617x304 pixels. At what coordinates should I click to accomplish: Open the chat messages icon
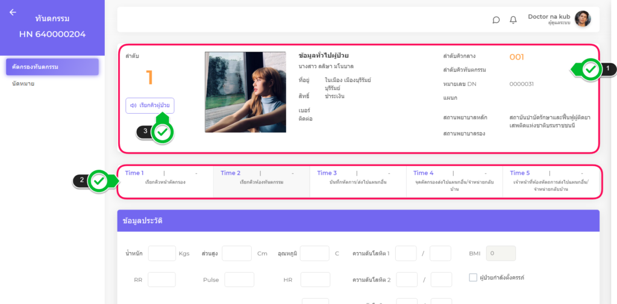pos(496,20)
